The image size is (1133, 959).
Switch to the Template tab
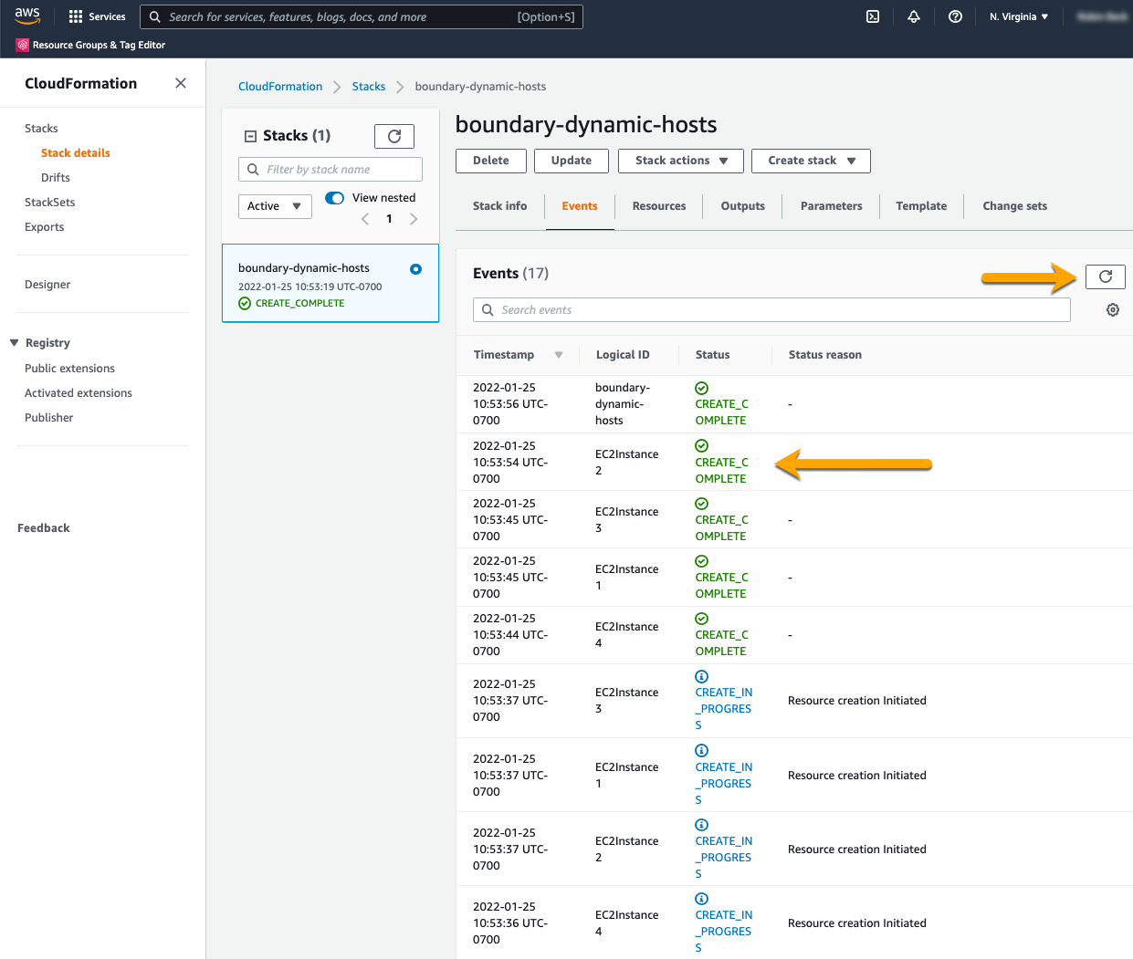coord(921,206)
